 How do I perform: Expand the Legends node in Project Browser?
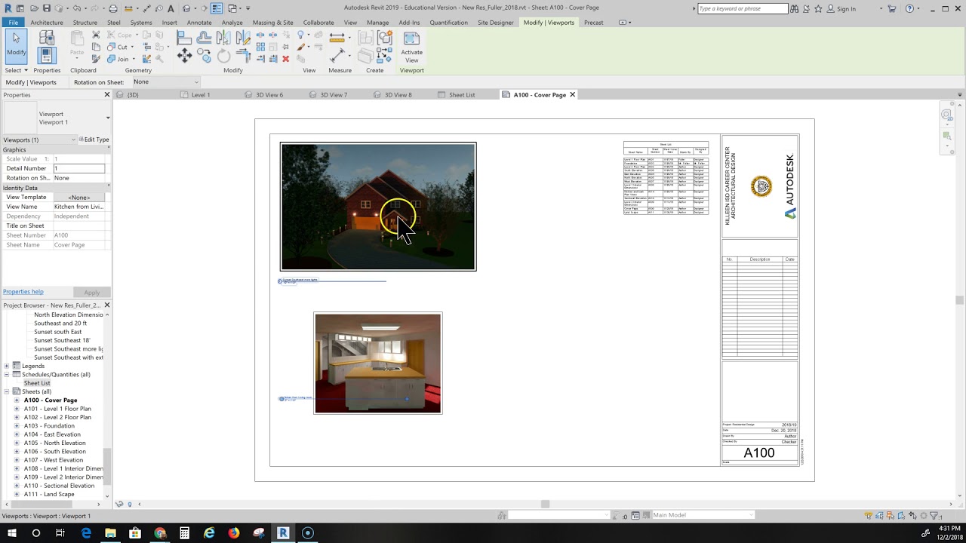click(7, 366)
